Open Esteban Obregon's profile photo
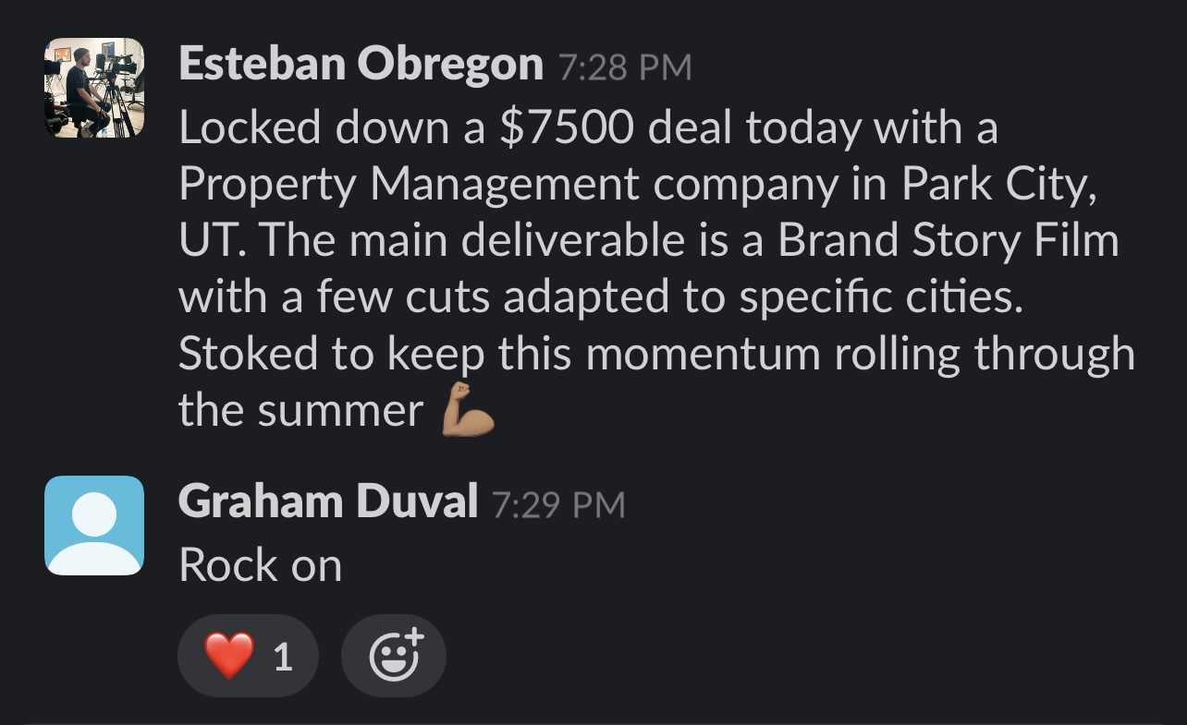The image size is (1187, 725). coord(94,88)
